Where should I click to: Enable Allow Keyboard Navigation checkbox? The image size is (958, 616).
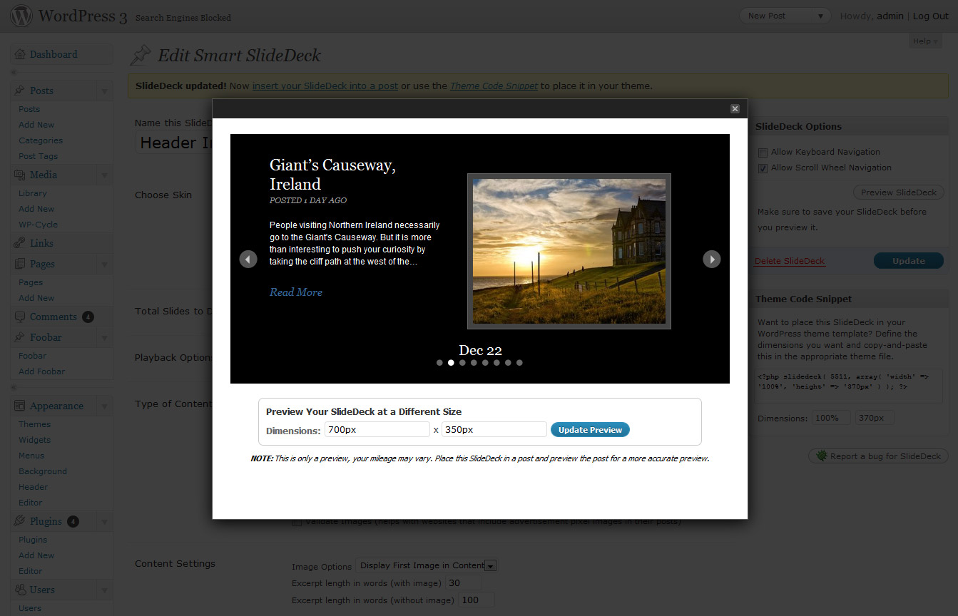point(763,153)
